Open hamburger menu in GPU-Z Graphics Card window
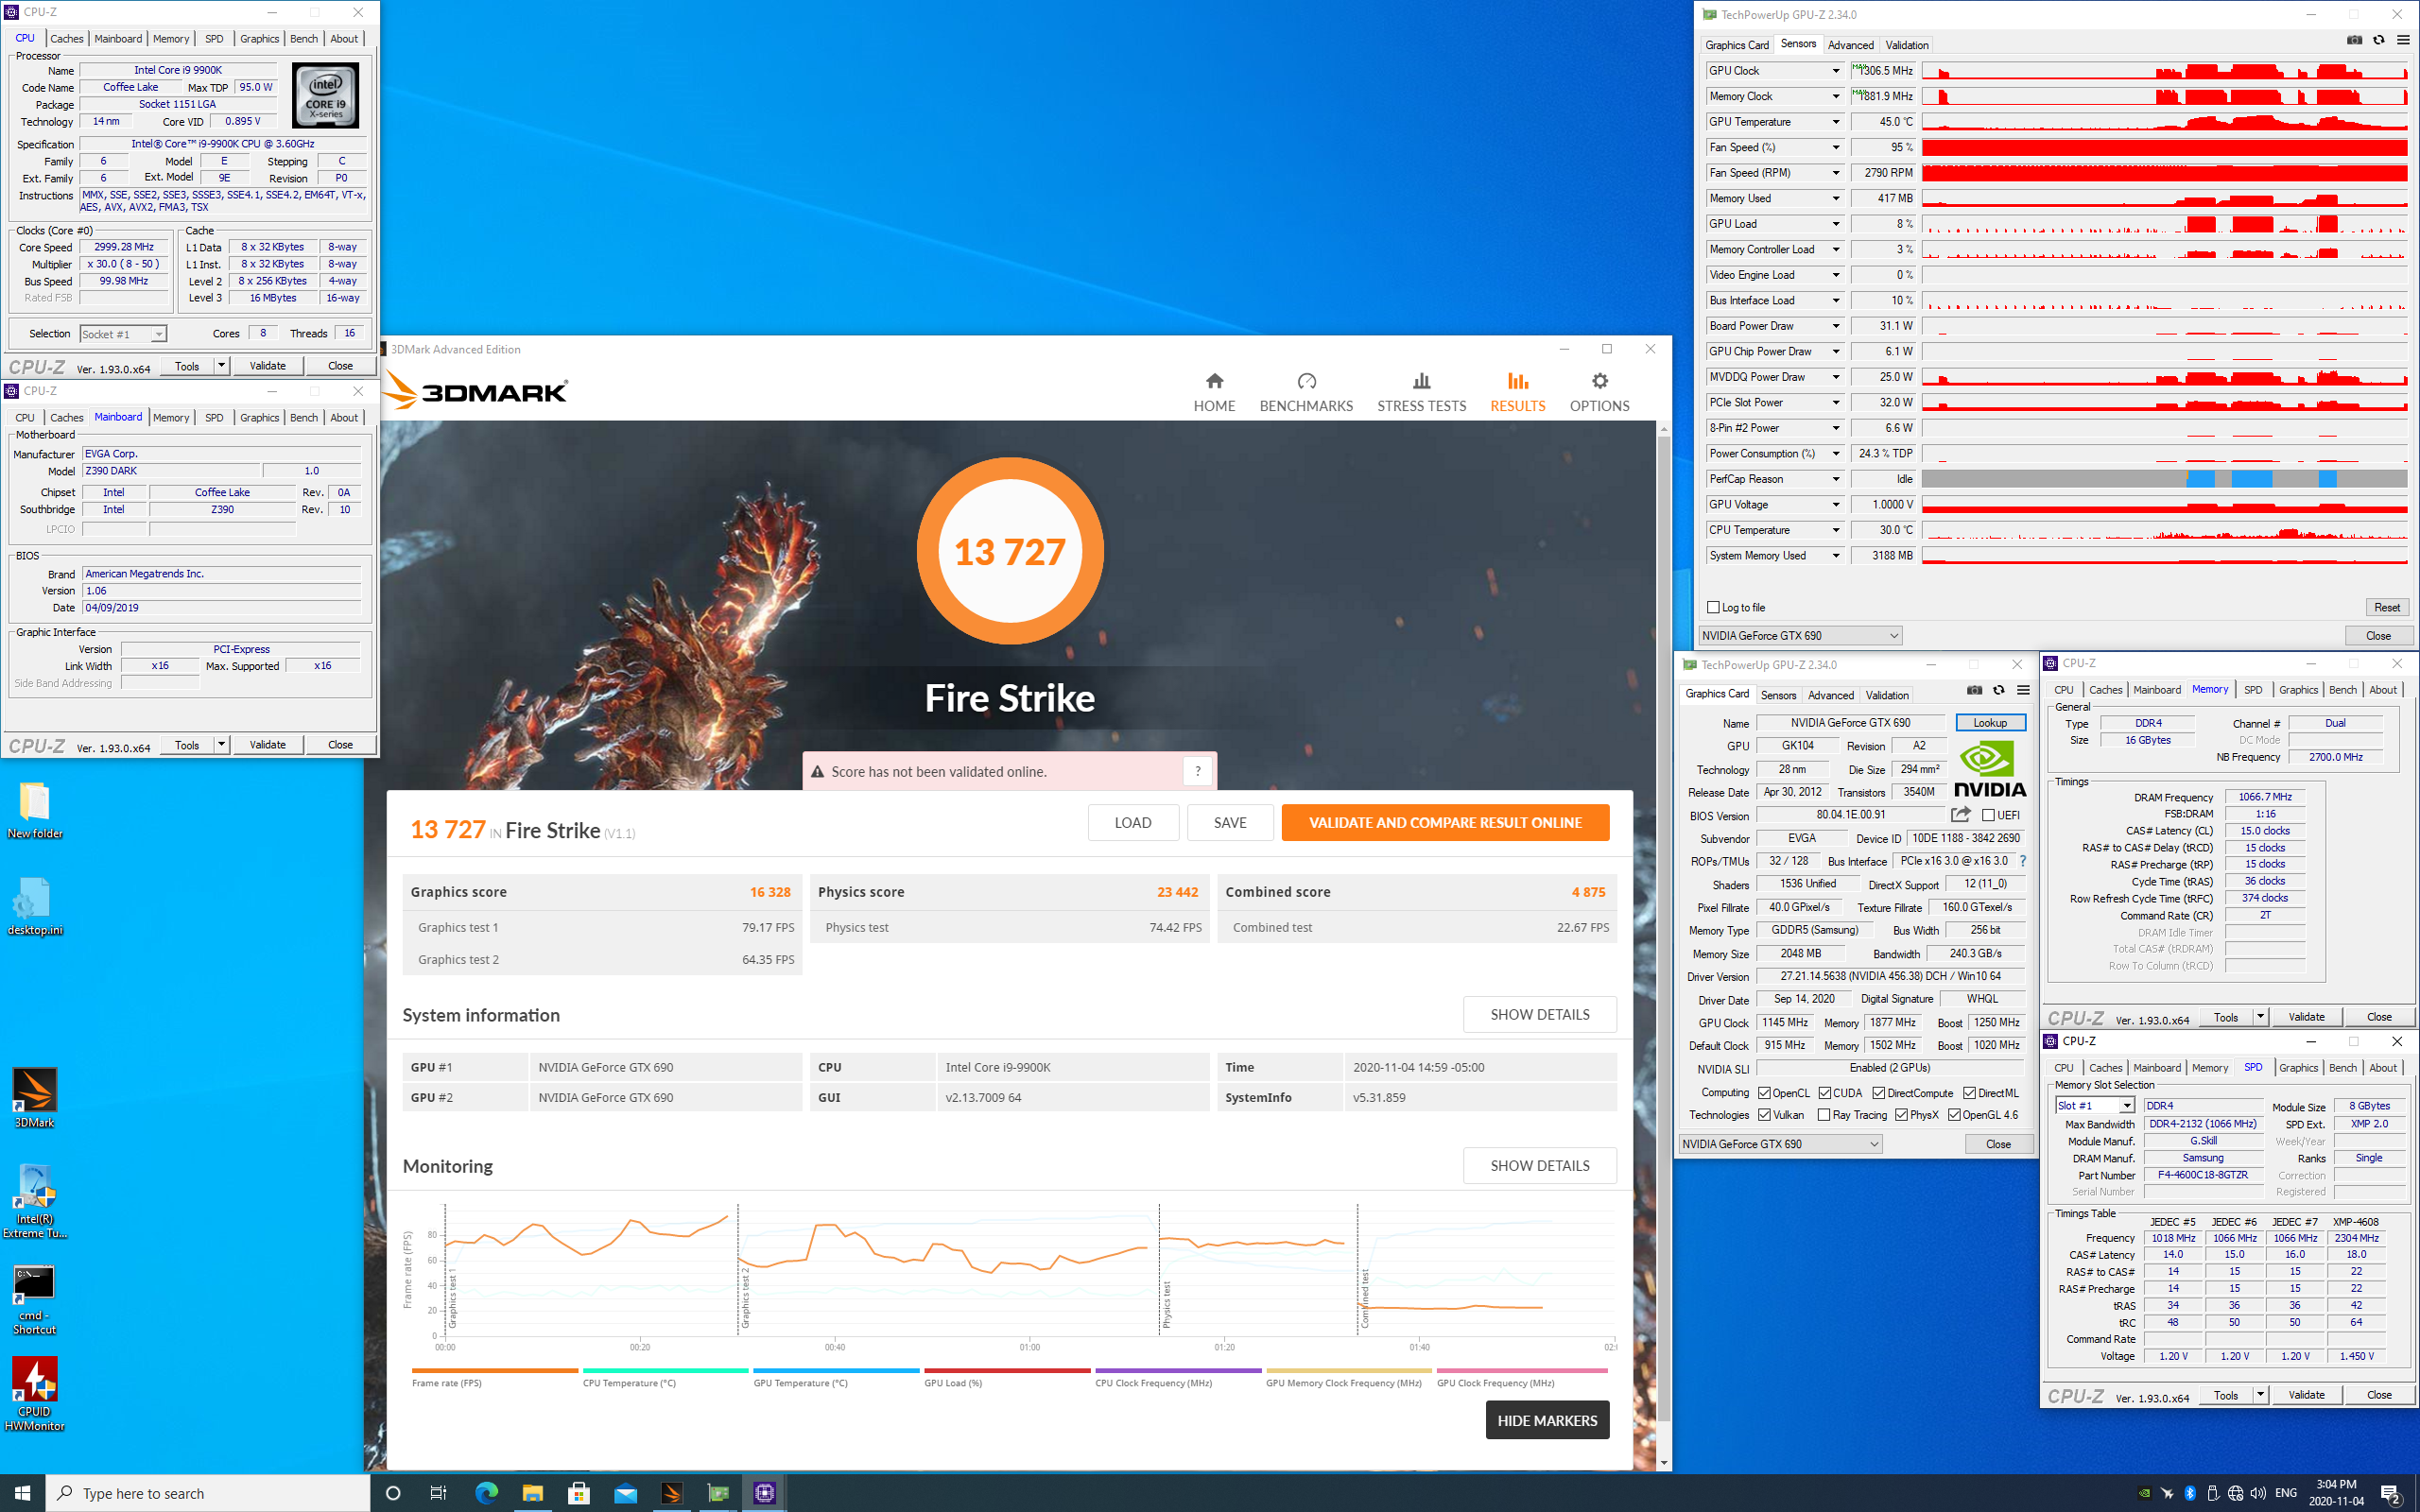Image resolution: width=2420 pixels, height=1512 pixels. [x=2023, y=690]
